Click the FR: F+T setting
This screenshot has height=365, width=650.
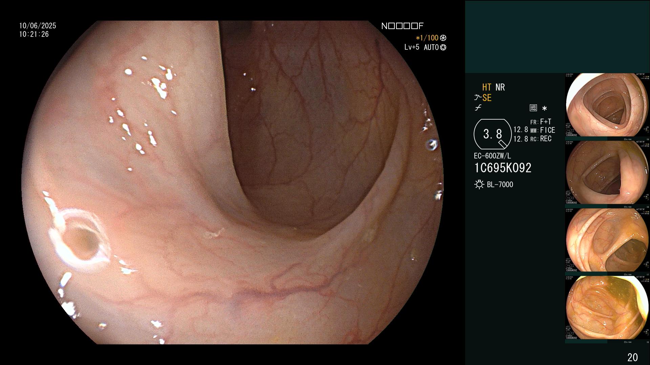pyautogui.click(x=541, y=122)
